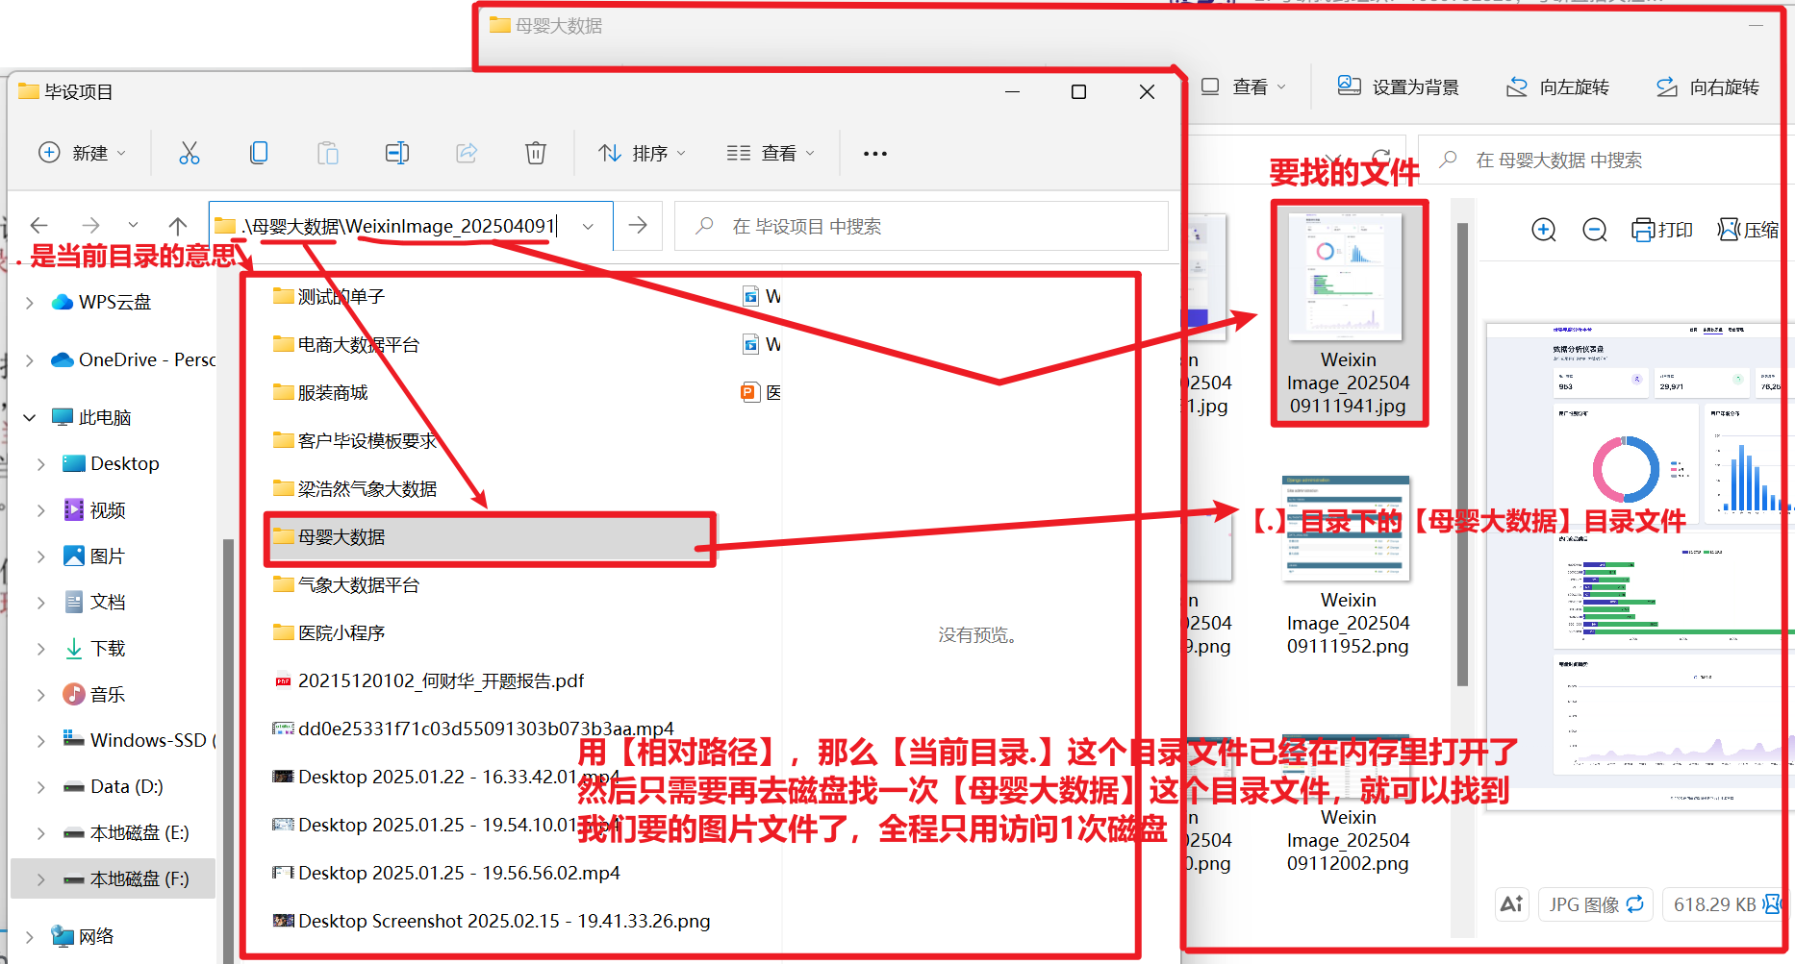Open the 新建 new item dropdown
Image resolution: width=1795 pixels, height=964 pixels.
82,153
